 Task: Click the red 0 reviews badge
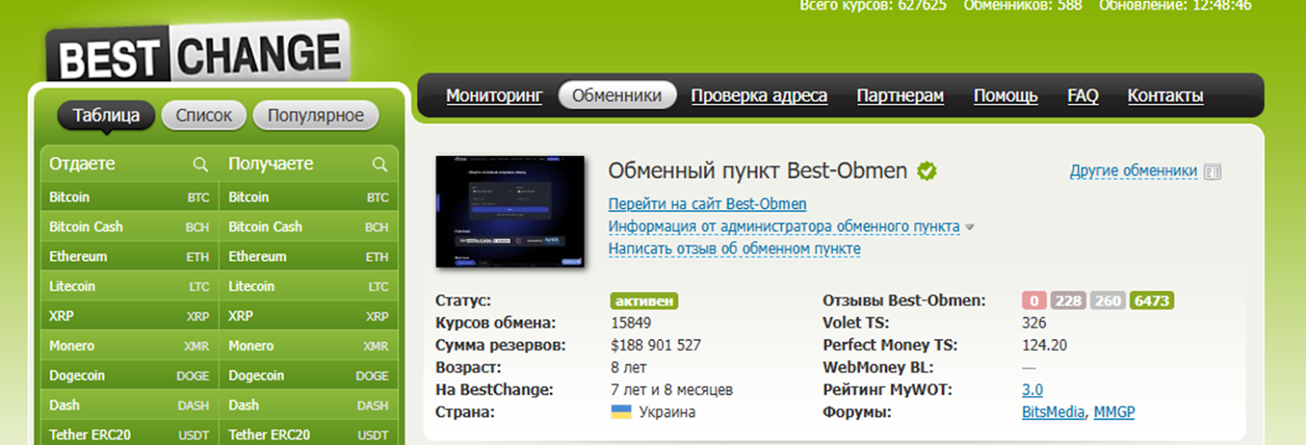pyautogui.click(x=1034, y=300)
